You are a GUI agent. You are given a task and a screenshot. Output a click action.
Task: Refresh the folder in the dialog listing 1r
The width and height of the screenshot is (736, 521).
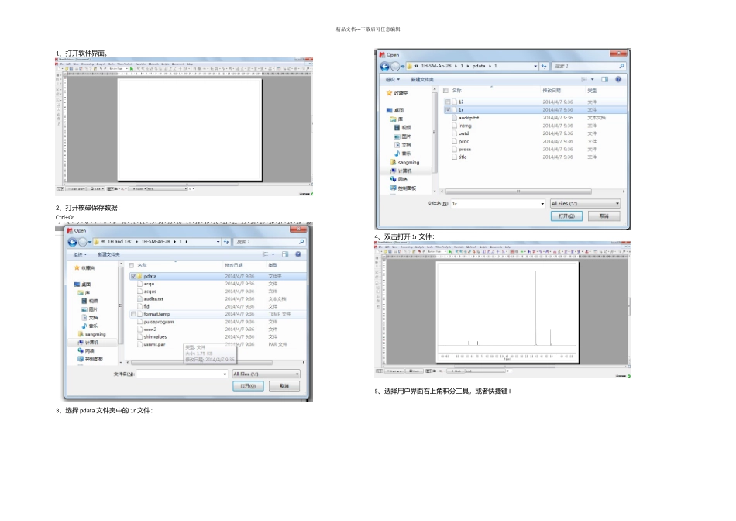544,66
